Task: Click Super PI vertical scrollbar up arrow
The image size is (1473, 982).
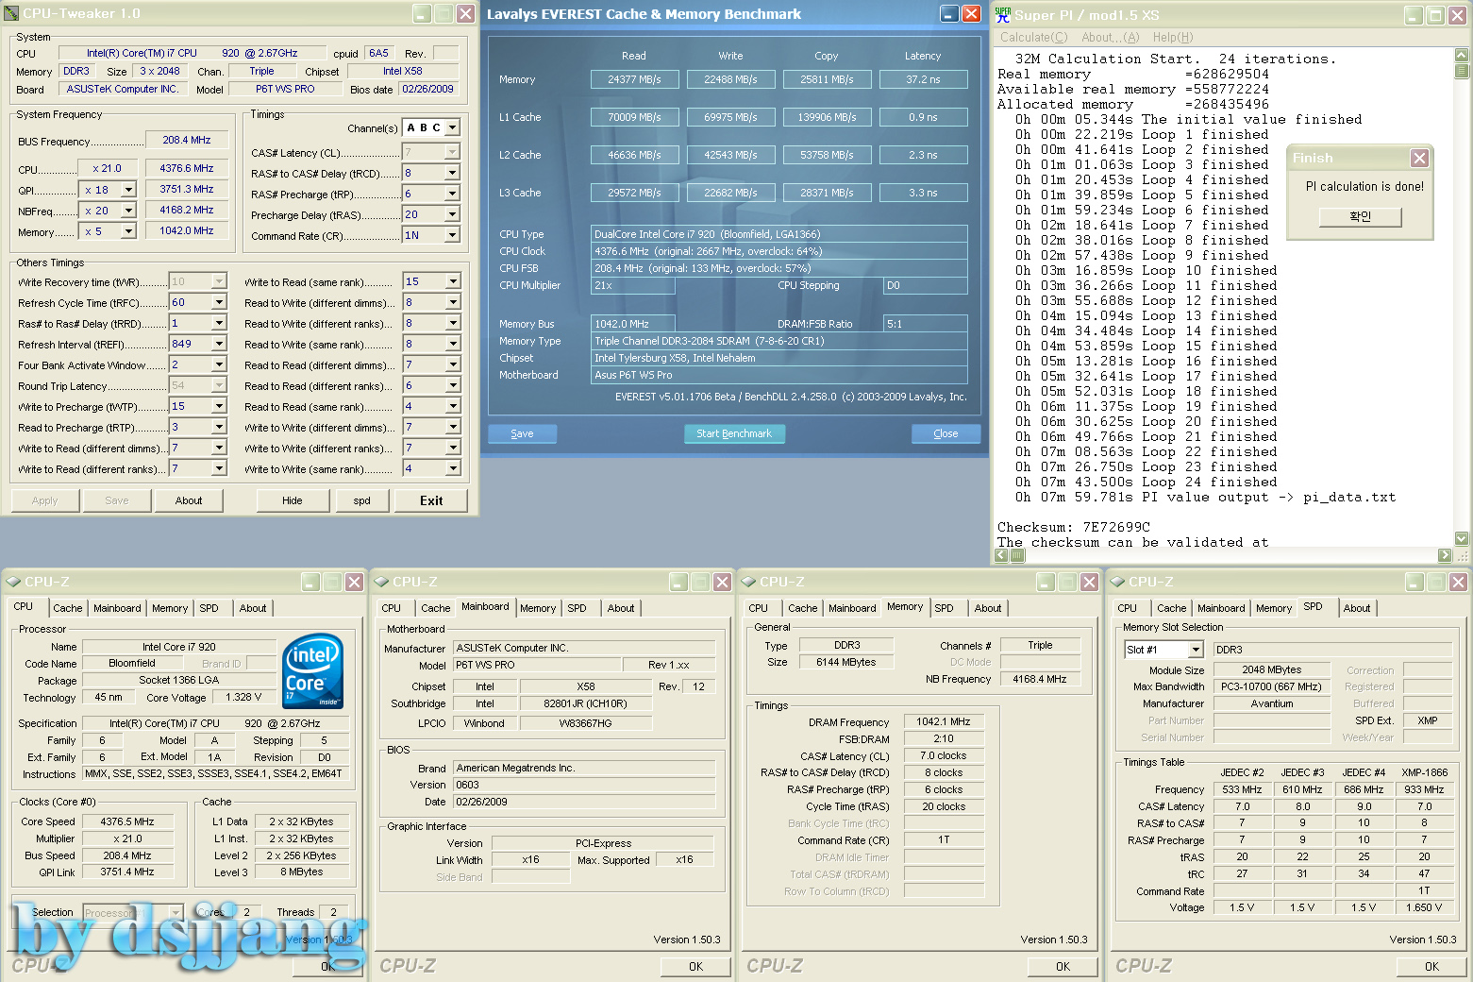Action: 1462,56
